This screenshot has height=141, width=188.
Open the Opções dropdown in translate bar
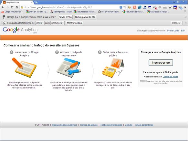(177, 23)
